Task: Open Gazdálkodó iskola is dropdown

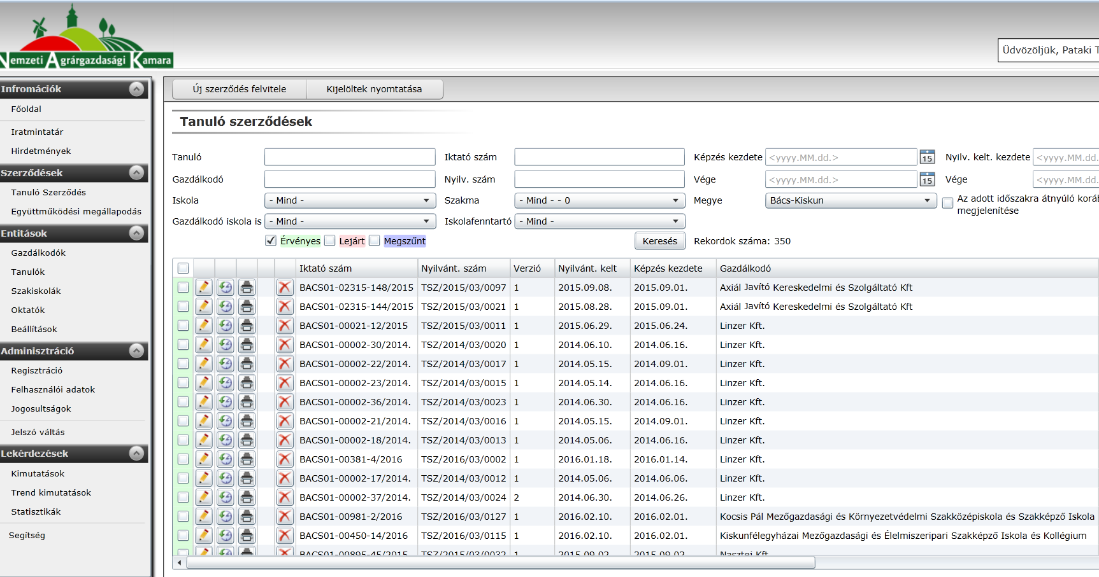Action: tap(350, 221)
